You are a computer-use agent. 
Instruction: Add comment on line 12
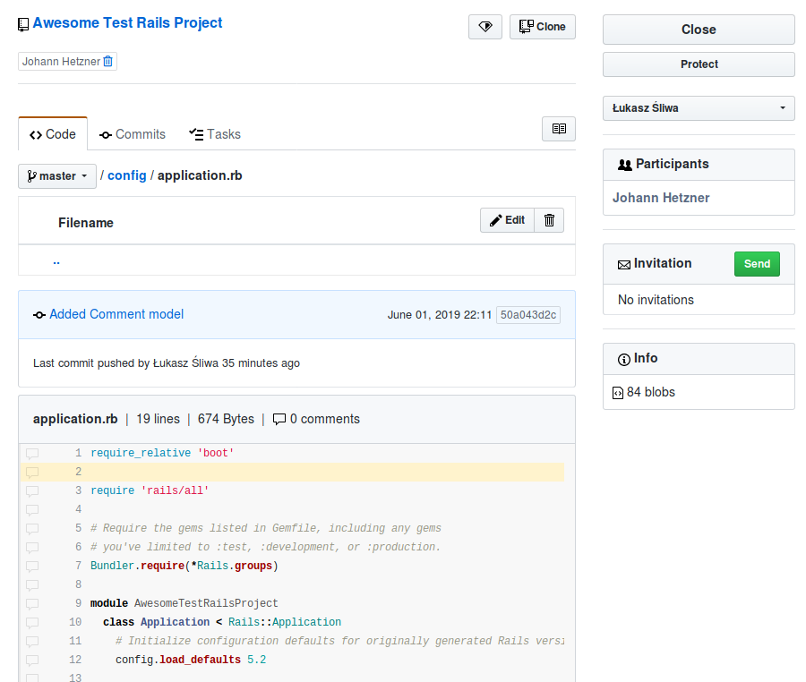tap(32, 661)
